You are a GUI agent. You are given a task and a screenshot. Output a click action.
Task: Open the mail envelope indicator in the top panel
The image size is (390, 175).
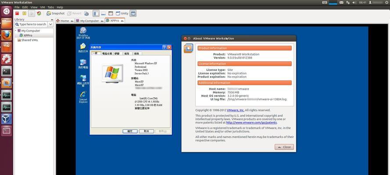(x=341, y=2)
